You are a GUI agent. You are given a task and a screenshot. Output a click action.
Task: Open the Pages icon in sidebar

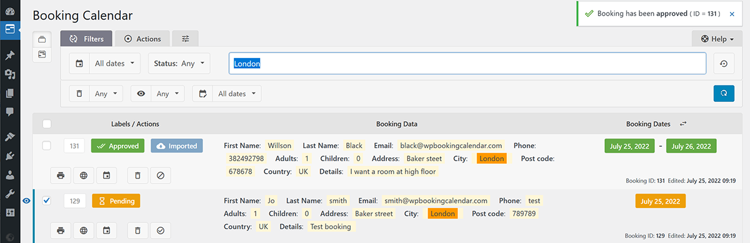(10, 94)
